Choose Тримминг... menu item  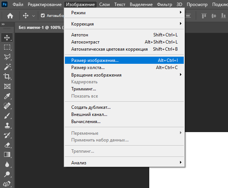124,89
